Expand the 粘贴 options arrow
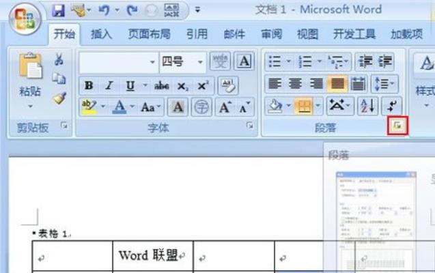Viewport: 435px width, 273px height. coord(30,106)
